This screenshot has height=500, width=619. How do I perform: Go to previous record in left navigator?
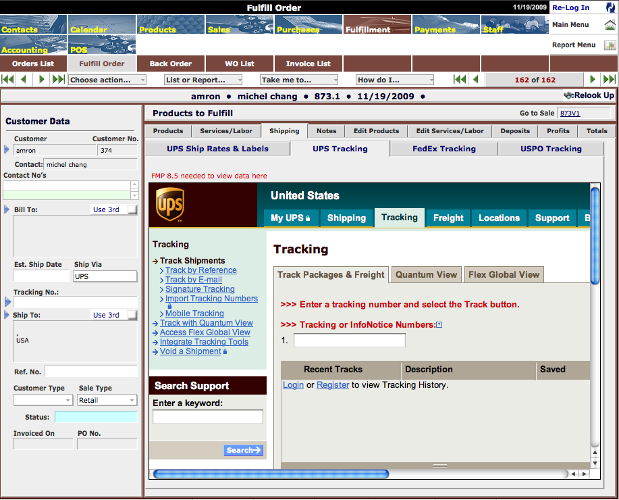tap(24, 80)
